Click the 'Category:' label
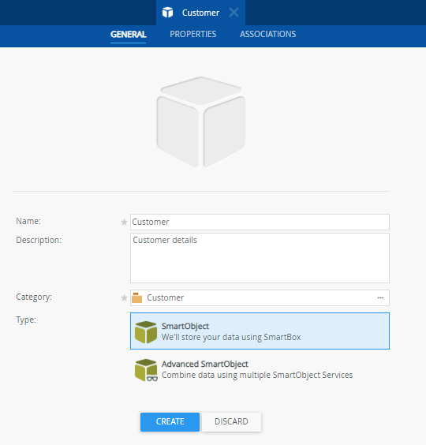Screen dimensions: 426x445 tap(34, 297)
